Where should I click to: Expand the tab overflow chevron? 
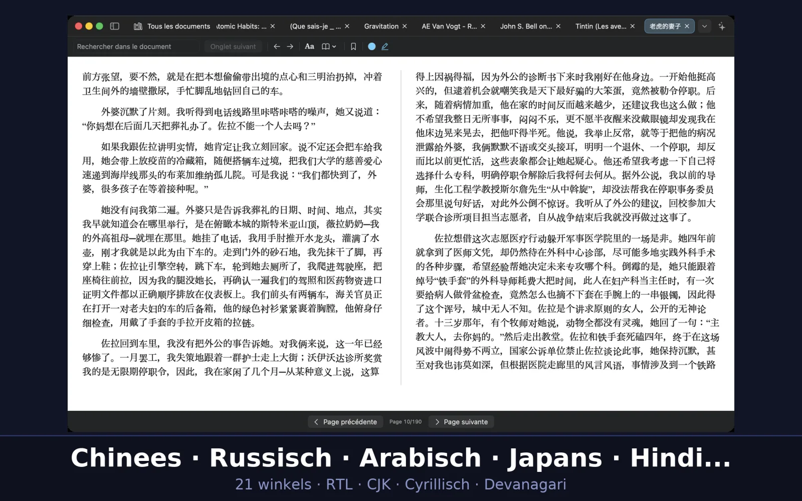(x=704, y=26)
